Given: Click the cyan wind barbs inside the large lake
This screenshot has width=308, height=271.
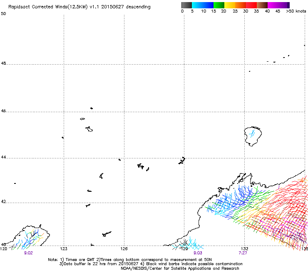Looking at the screenshot, I should [252, 134].
